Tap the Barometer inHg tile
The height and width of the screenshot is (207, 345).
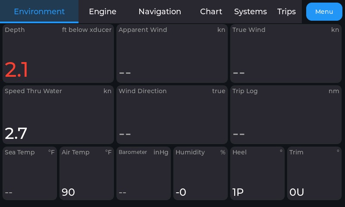pyautogui.click(x=144, y=173)
